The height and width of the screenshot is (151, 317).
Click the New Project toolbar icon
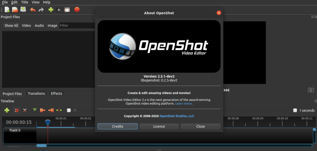[7, 10]
